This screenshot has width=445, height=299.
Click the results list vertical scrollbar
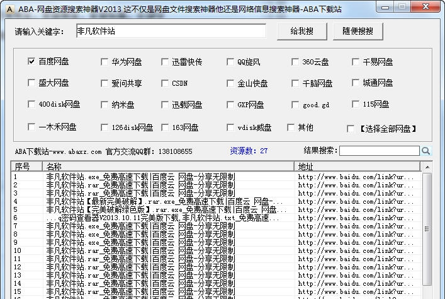pyautogui.click(x=427, y=233)
